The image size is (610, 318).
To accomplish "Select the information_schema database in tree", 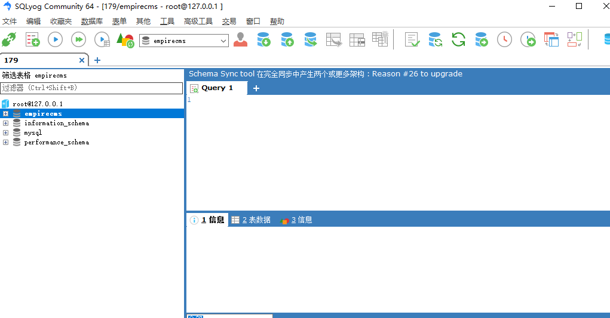I will click(x=57, y=123).
